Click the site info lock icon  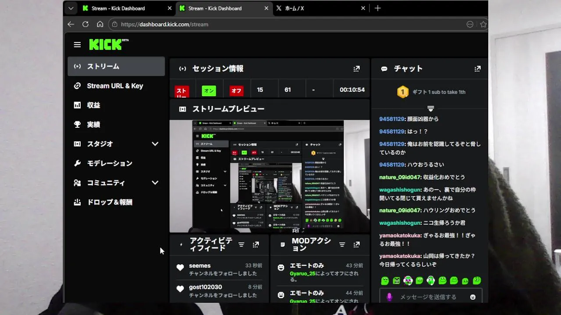tap(115, 24)
